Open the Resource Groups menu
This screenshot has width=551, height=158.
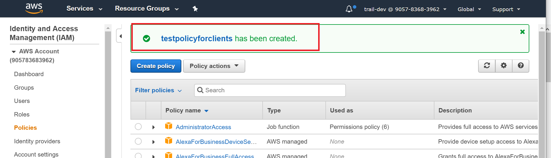147,9
